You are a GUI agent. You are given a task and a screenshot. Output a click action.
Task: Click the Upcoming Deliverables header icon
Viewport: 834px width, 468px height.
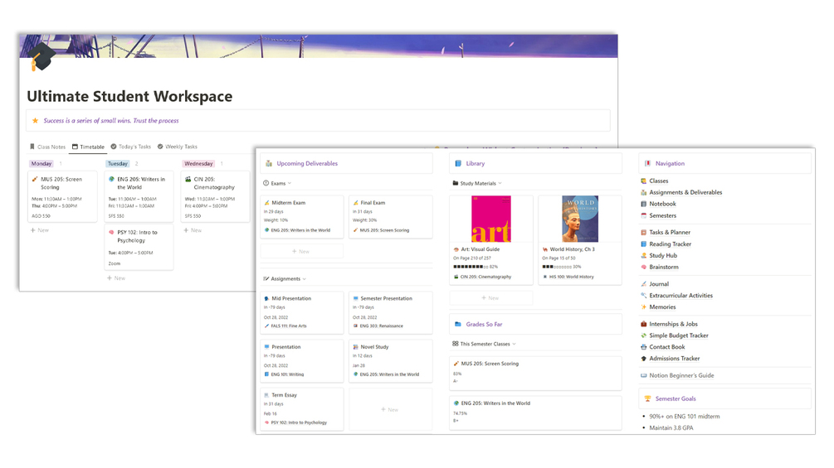(x=269, y=163)
